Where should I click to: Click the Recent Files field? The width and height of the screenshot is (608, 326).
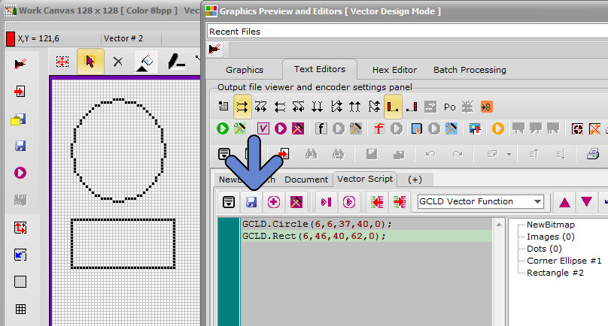(x=408, y=32)
